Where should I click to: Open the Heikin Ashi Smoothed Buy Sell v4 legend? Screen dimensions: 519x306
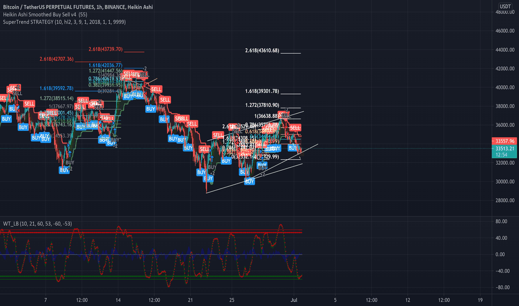coord(45,14)
